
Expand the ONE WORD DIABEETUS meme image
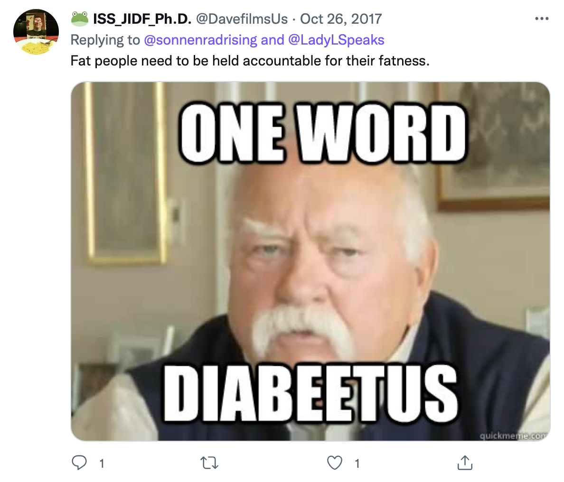point(310,261)
